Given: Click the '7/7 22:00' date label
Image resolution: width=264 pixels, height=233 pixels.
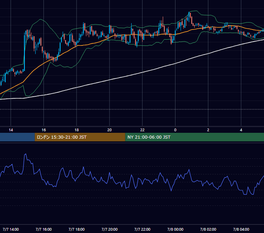Looking at the screenshot, I should [142, 229].
